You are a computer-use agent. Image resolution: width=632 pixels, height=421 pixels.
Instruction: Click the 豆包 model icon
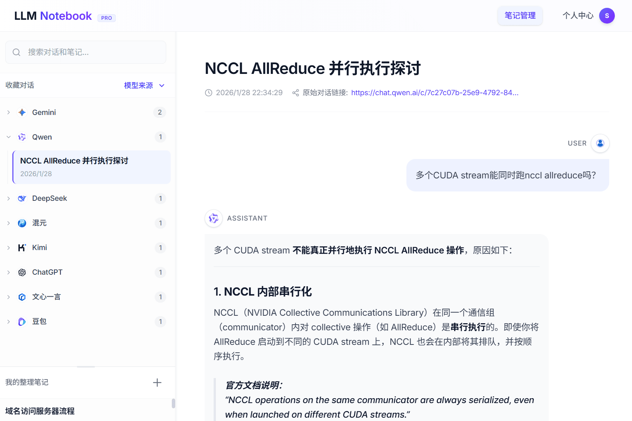(x=22, y=321)
